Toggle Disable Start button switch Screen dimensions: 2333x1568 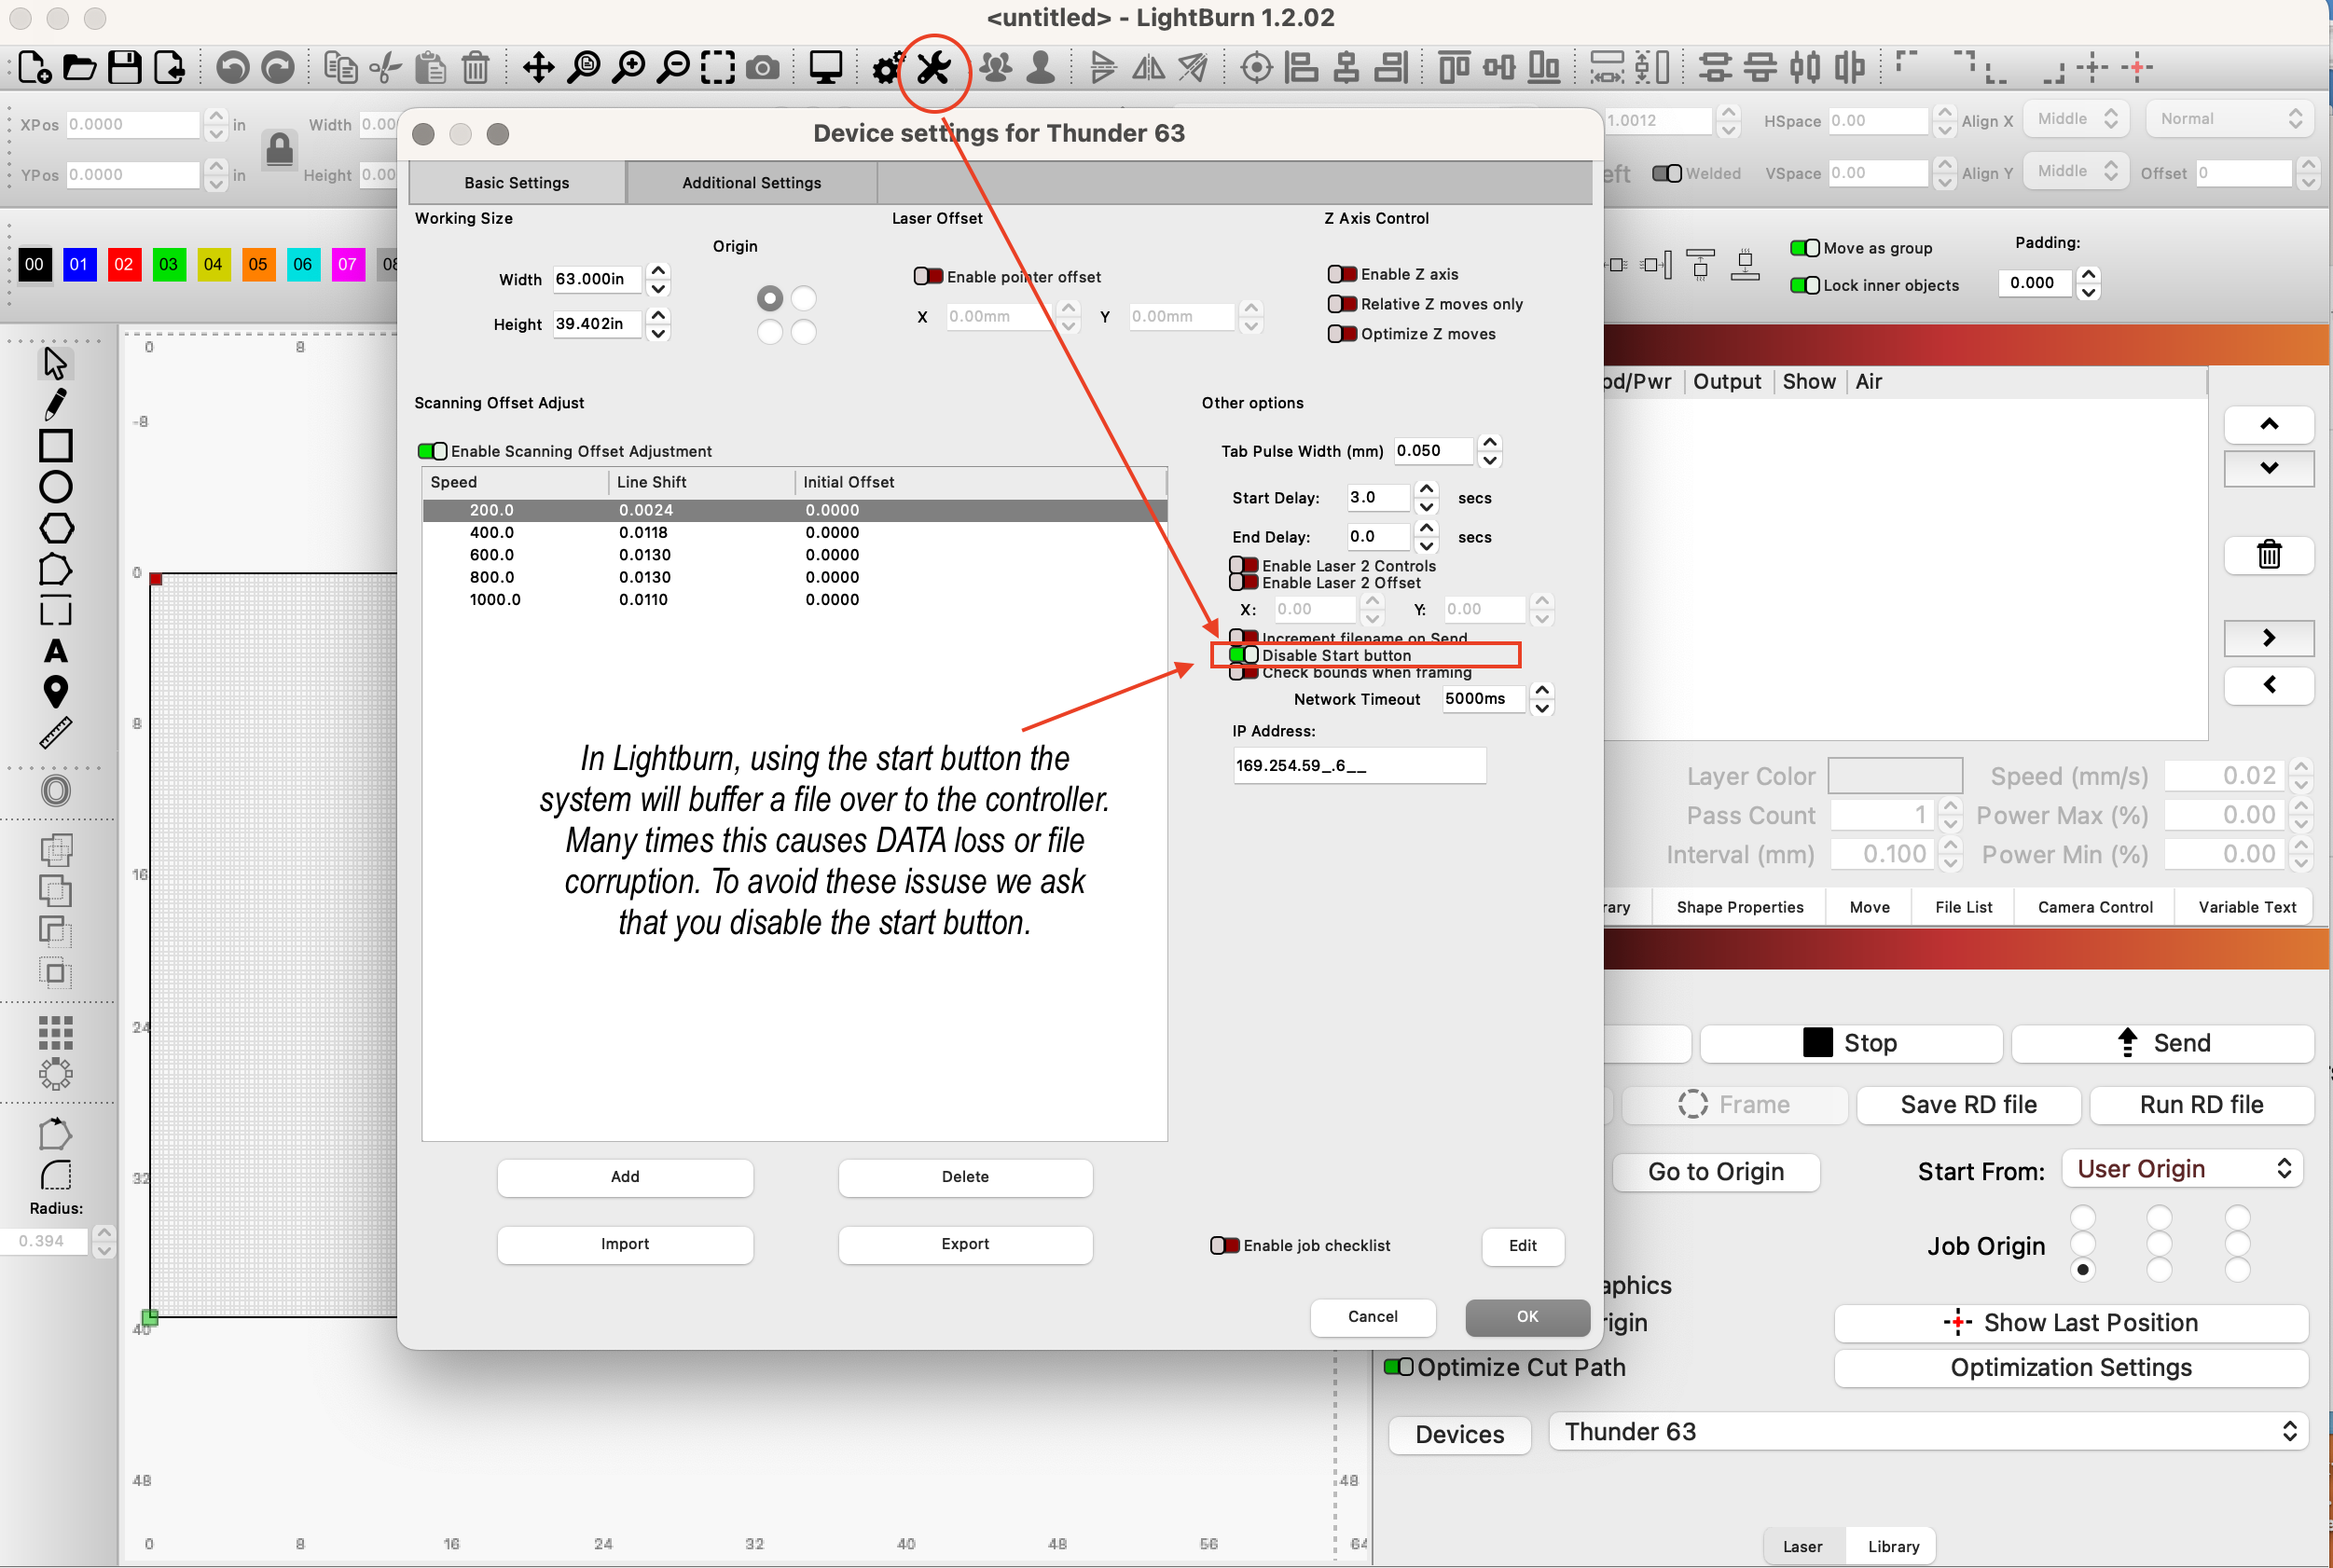(x=1243, y=655)
